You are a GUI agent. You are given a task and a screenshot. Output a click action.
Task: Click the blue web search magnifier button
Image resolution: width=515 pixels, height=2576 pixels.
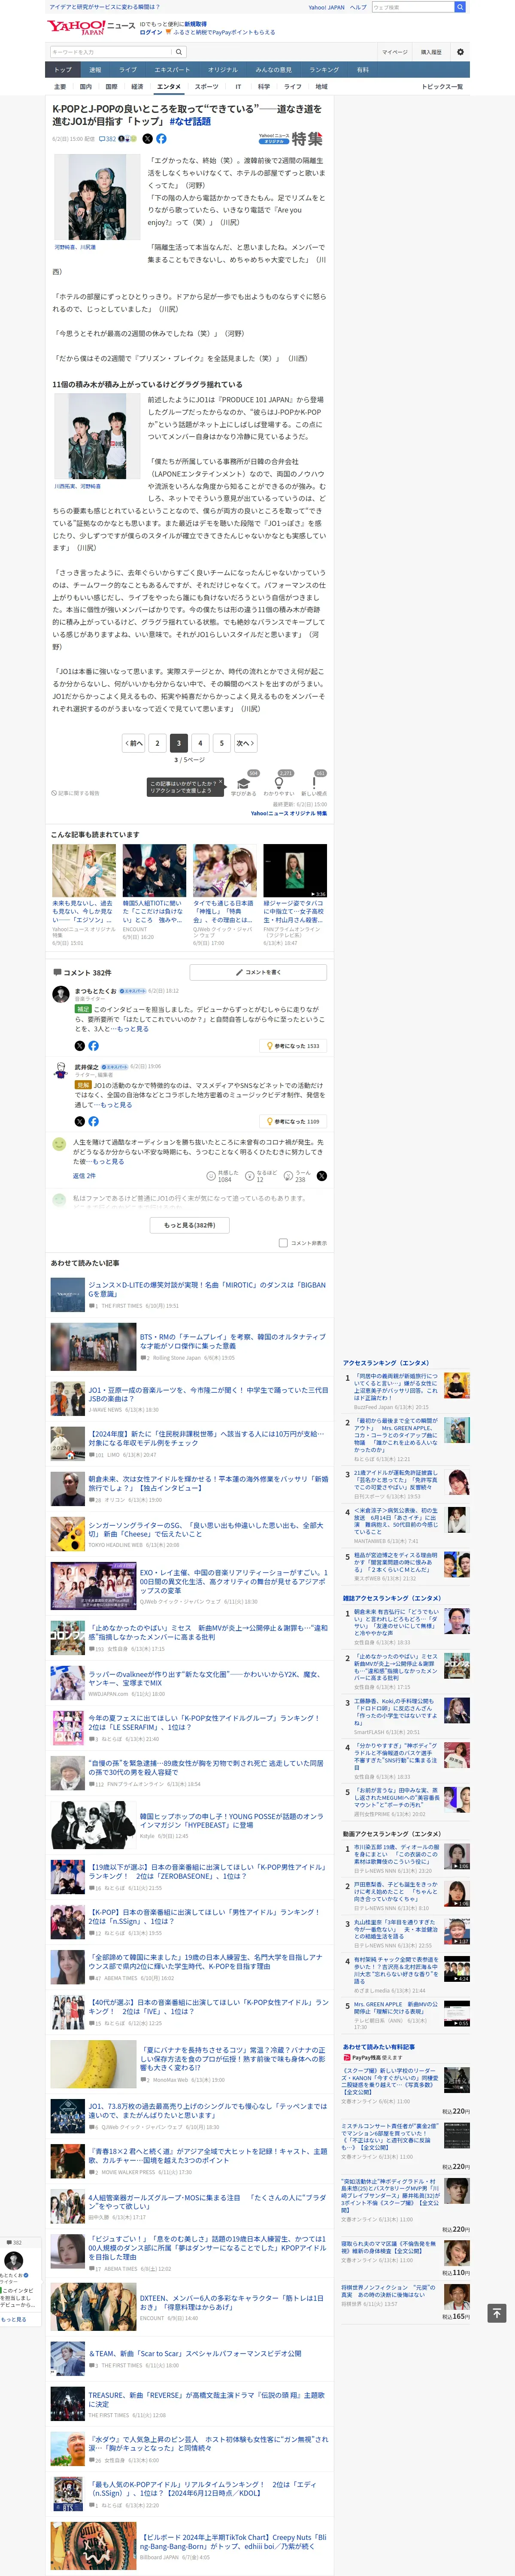(460, 7)
